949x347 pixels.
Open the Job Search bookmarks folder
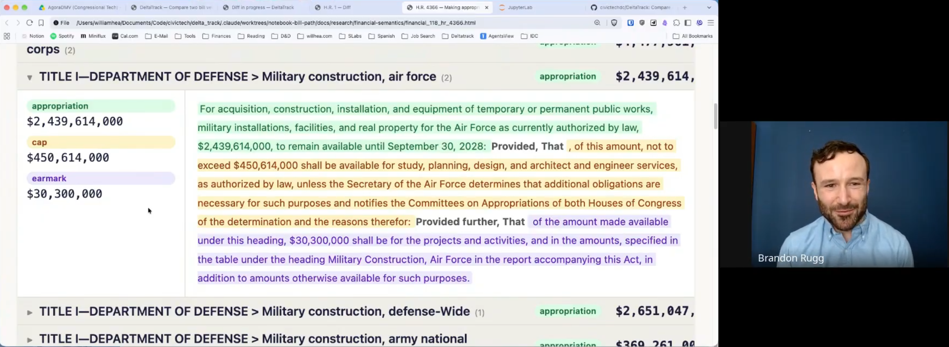click(x=419, y=36)
